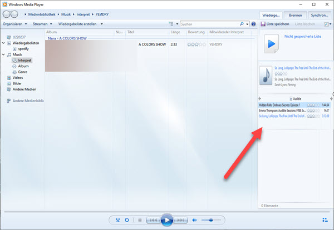Click Liste löschen button
334x230 pixels.
(x=305, y=24)
